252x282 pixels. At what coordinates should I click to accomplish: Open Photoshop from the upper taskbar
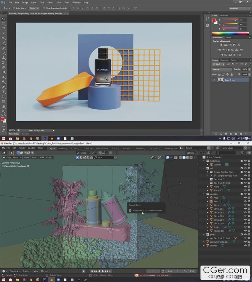(45, 138)
